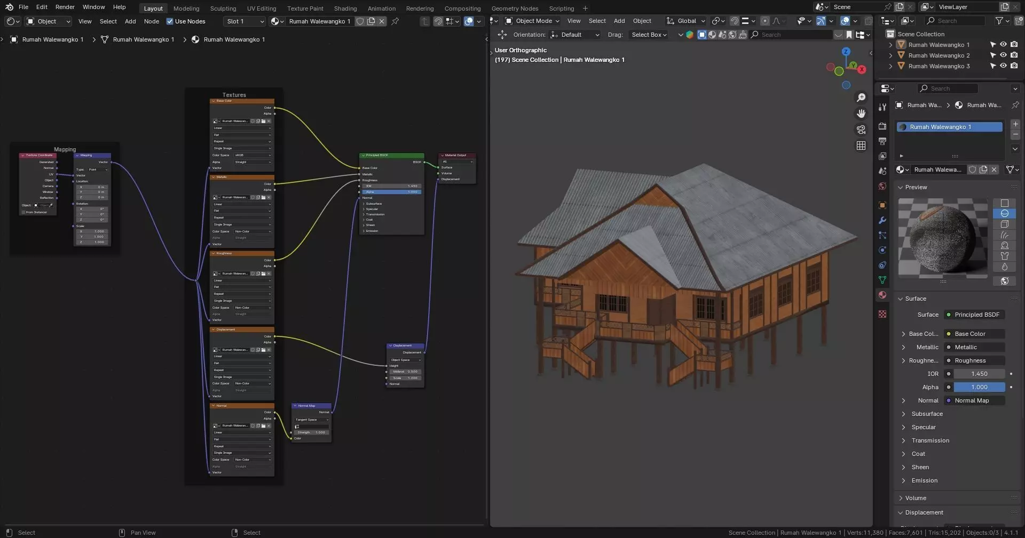Image resolution: width=1025 pixels, height=538 pixels.
Task: Collapse the Surface panel
Action: click(x=900, y=299)
